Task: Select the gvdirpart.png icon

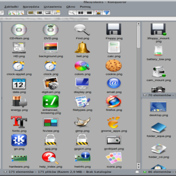Action: coord(114,140)
